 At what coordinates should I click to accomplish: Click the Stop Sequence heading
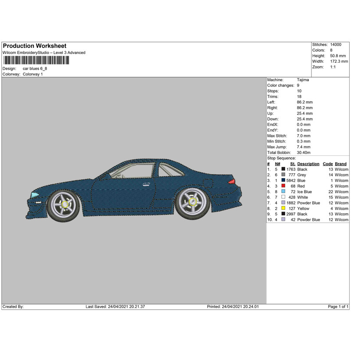[x=281, y=158]
